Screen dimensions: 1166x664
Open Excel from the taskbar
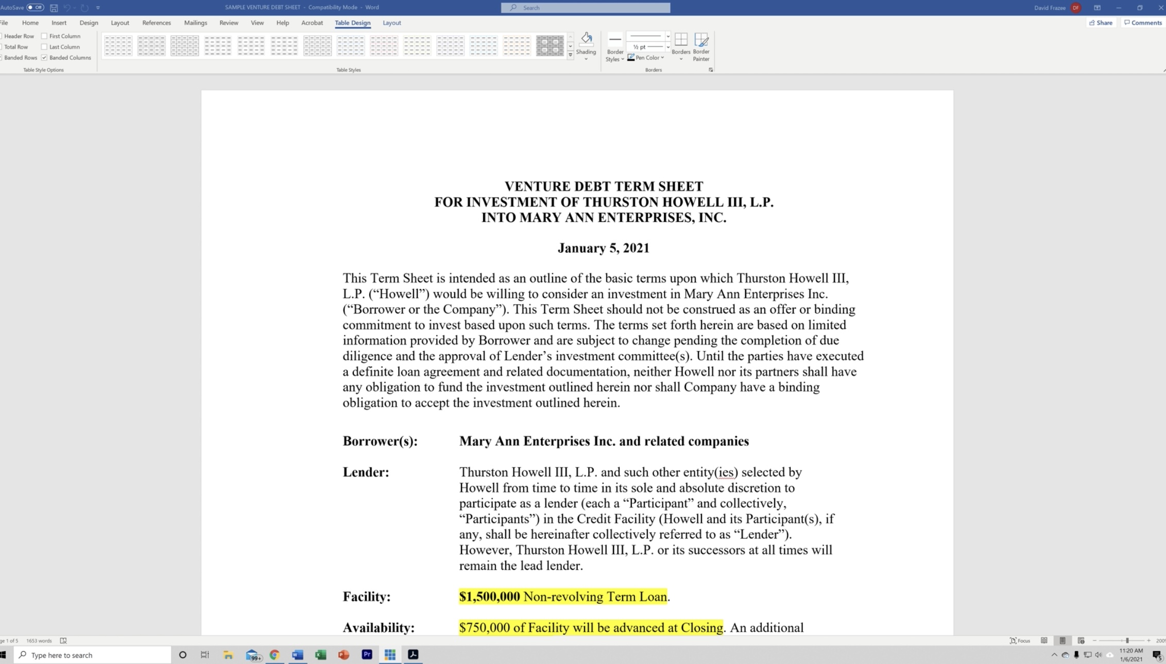[320, 655]
